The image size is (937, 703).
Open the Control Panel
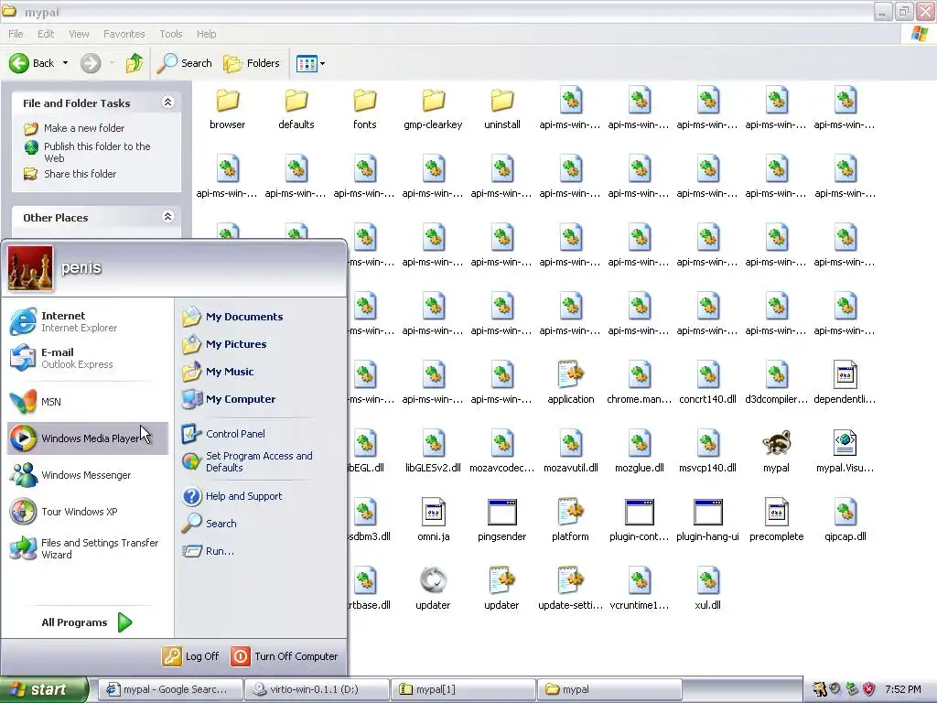(x=223, y=433)
